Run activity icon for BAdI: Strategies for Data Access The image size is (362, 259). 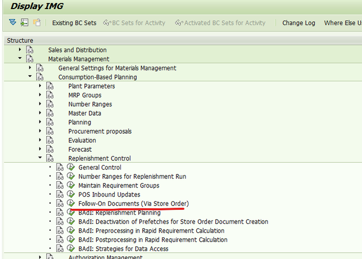[71, 248]
